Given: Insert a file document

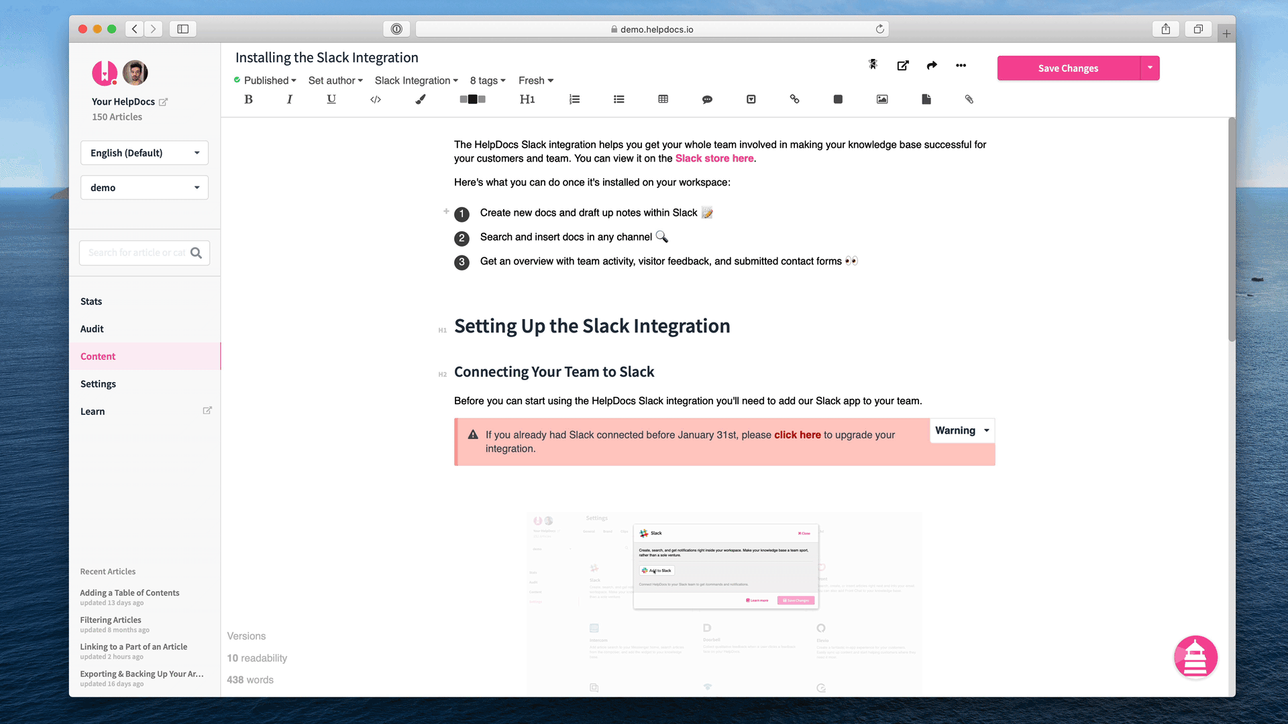Looking at the screenshot, I should tap(926, 99).
